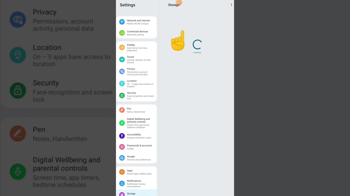The image size is (350, 196).
Task: Tap the Loading spinner indicator
Action: [197, 45]
